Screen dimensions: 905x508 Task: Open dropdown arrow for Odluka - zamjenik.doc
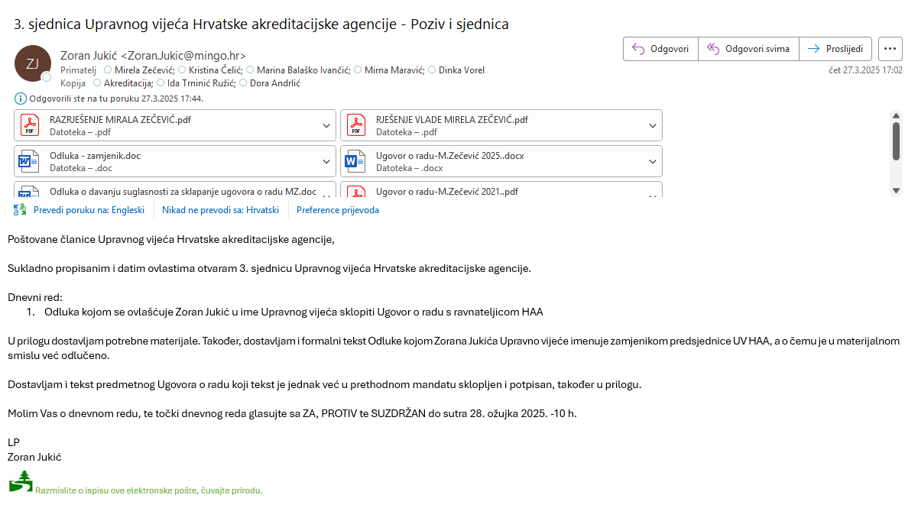(x=326, y=161)
